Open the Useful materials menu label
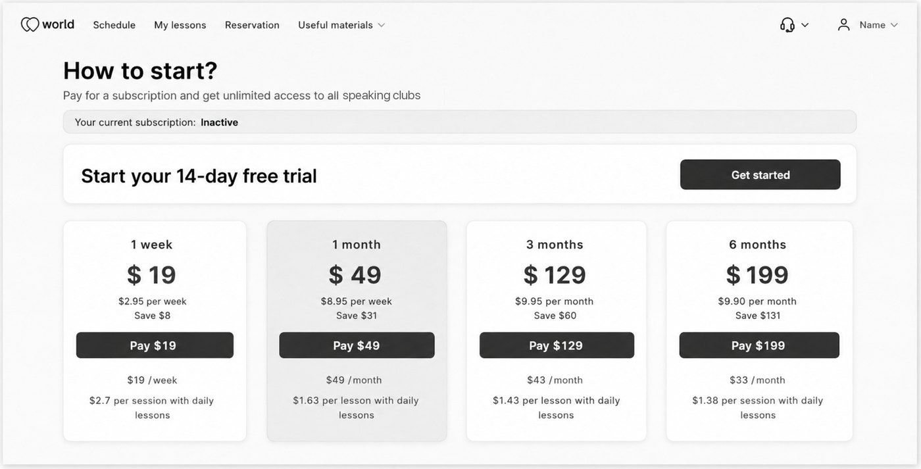 [x=336, y=25]
